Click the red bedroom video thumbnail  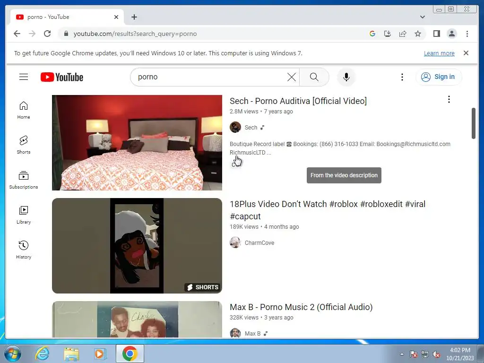pos(137,143)
